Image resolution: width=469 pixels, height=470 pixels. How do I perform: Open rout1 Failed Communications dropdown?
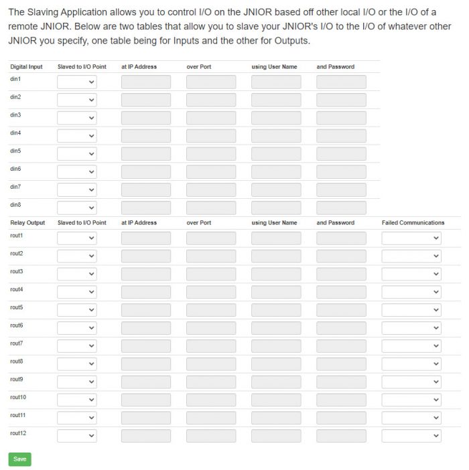coord(411,238)
